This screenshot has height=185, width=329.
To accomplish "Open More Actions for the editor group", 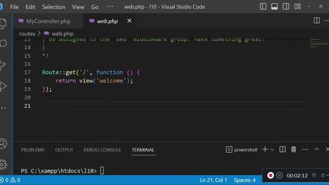I will [x=327, y=21].
